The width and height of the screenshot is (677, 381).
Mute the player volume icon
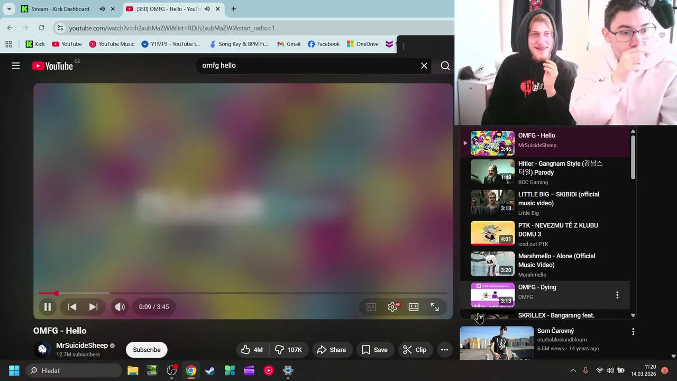coord(120,307)
